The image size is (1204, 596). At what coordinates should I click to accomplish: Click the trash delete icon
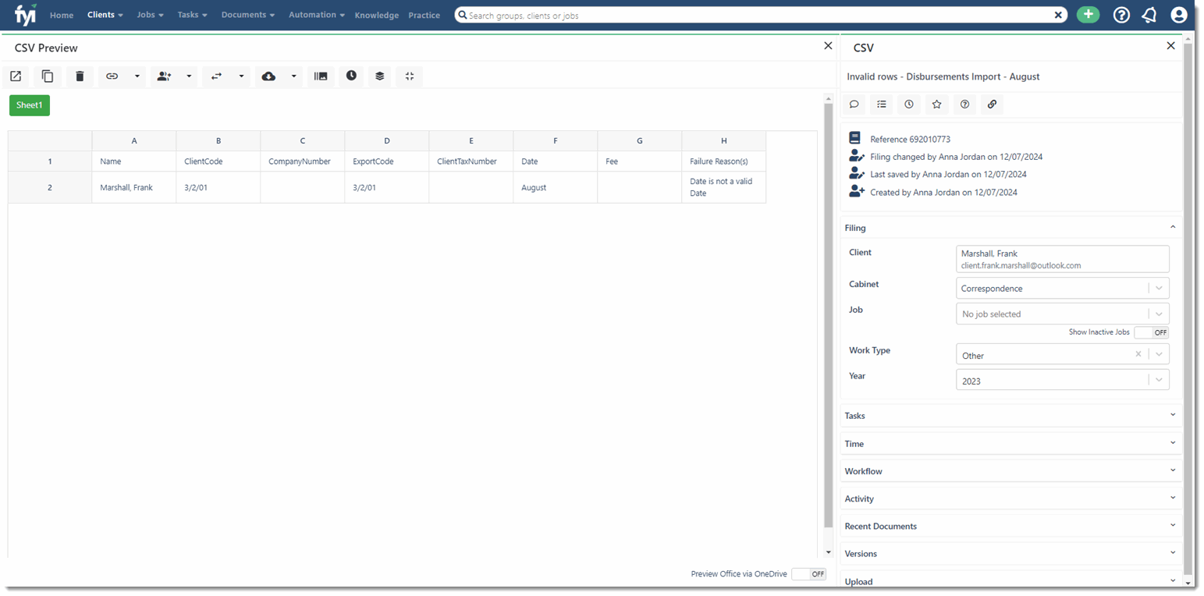pos(80,76)
